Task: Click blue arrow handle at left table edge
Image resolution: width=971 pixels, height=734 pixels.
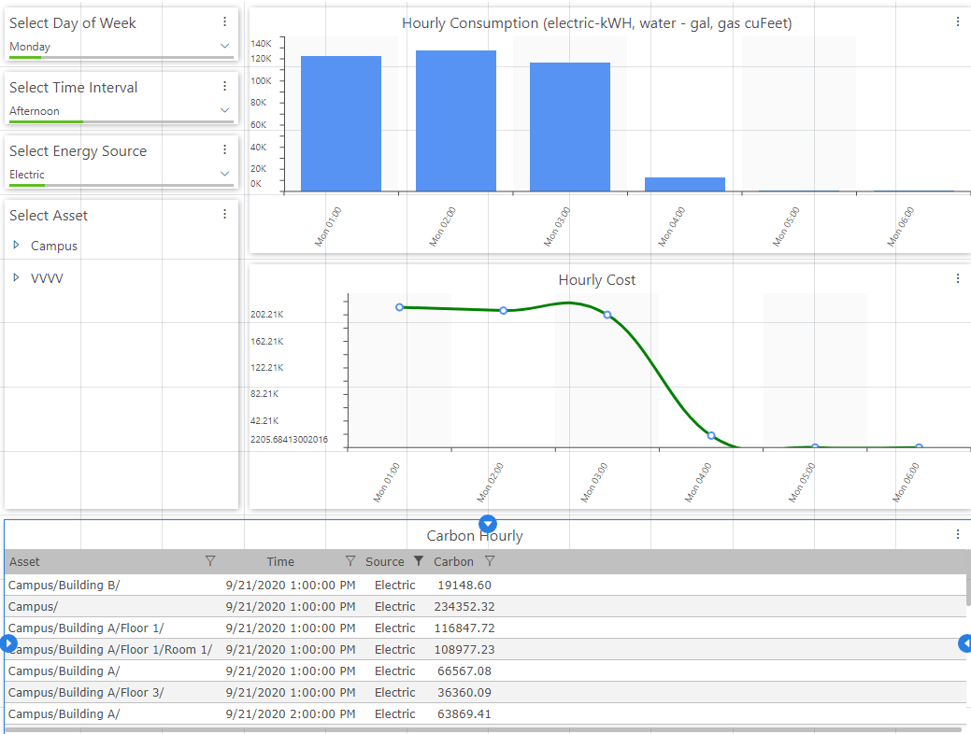Action: (x=7, y=643)
